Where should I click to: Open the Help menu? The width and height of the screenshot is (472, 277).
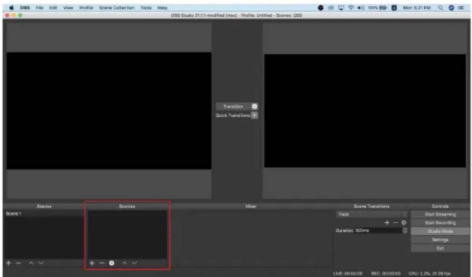click(162, 8)
